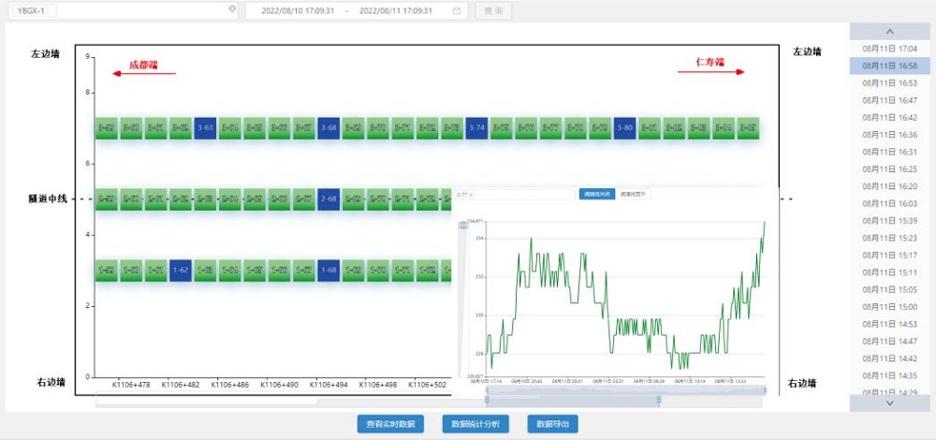This screenshot has width=936, height=440.
Task: Clear the YBGX-1 selection with the X icon
Action: click(x=232, y=9)
